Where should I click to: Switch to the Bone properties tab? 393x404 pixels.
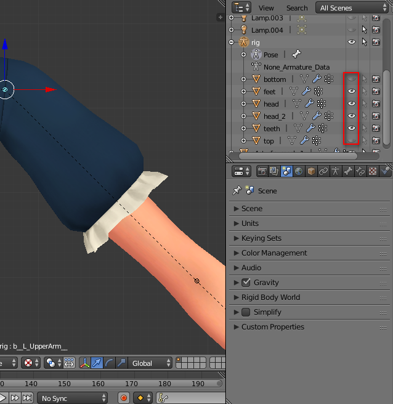pyautogui.click(x=348, y=171)
